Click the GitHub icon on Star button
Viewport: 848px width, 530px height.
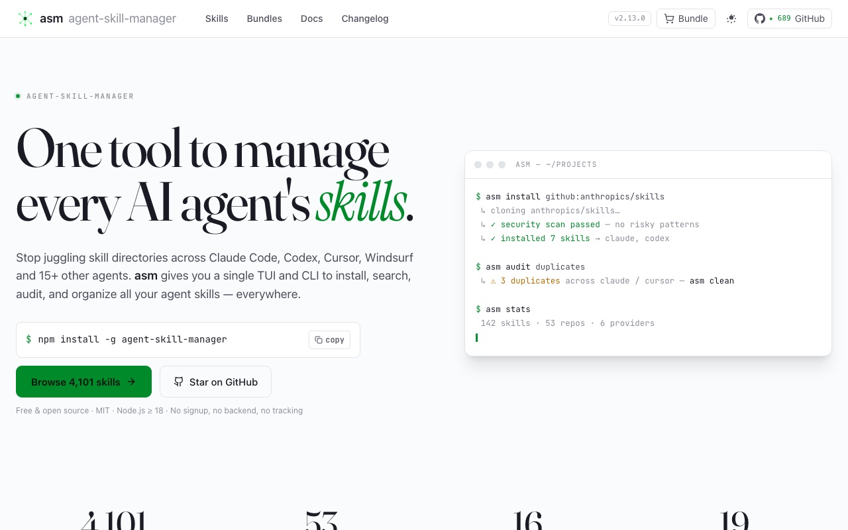[178, 382]
